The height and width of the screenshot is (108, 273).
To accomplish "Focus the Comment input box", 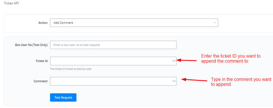I will 113,81.
